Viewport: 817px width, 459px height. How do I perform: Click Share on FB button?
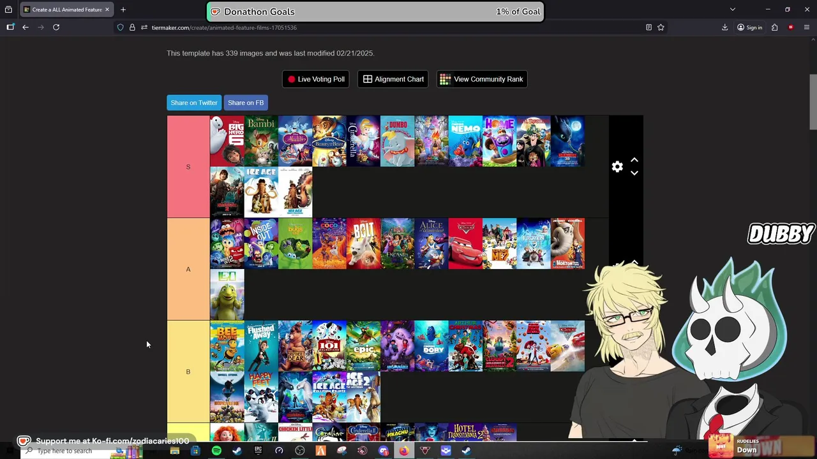(246, 103)
